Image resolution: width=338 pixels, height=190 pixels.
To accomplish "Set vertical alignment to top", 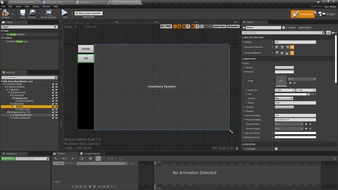I will click(277, 53).
